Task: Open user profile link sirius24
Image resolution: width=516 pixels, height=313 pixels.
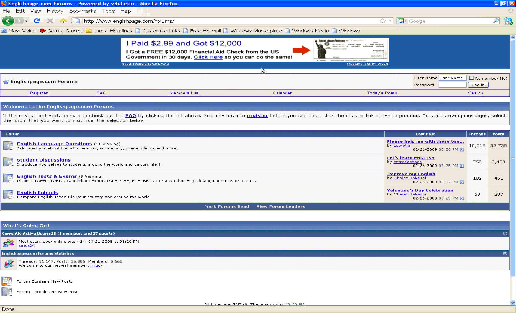Action: pos(27,245)
